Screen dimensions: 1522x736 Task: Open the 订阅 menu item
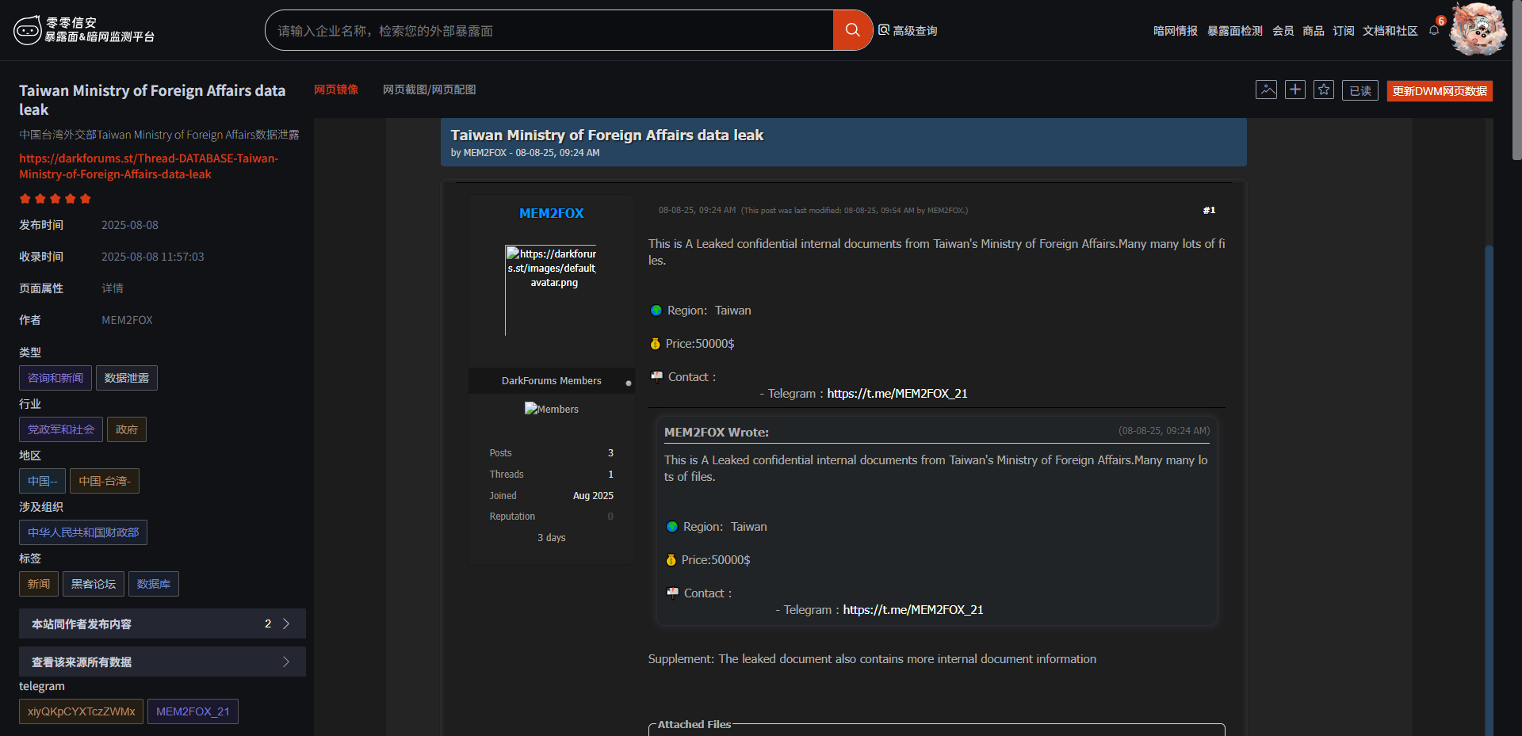[x=1344, y=31]
